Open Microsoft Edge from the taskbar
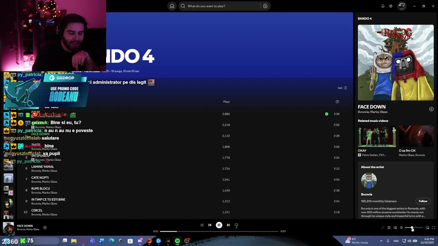 click(x=111, y=241)
